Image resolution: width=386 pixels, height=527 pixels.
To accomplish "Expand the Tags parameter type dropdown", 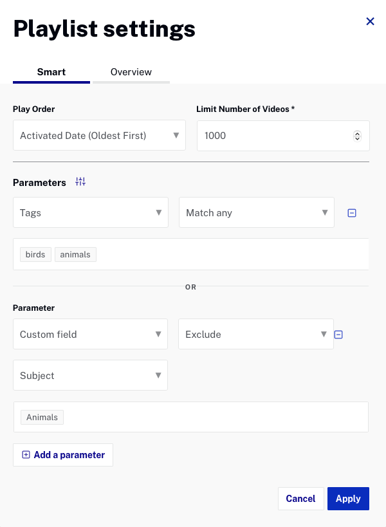I will (x=90, y=213).
